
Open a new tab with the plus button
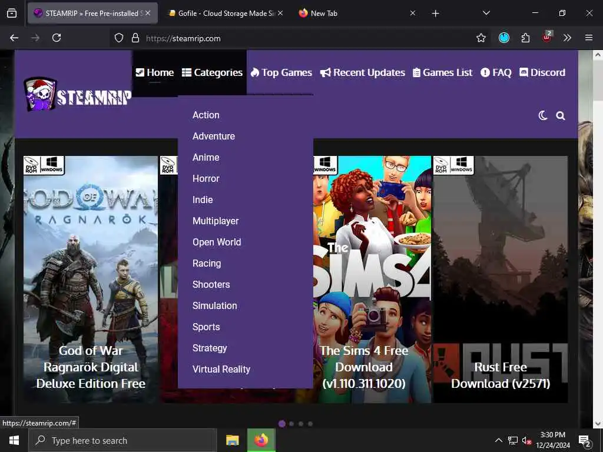(435, 14)
